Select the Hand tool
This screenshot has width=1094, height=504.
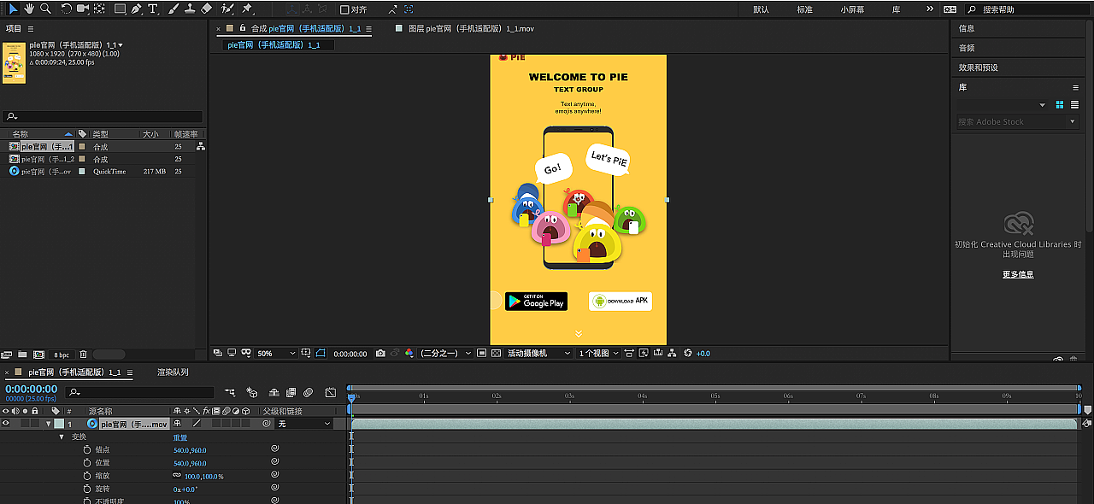[x=30, y=9]
